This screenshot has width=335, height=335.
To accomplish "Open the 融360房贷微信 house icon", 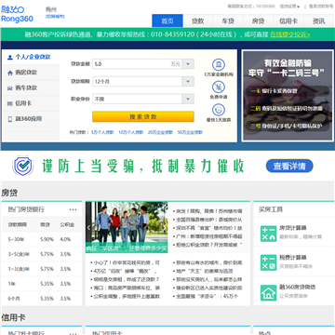I will click(268, 292).
